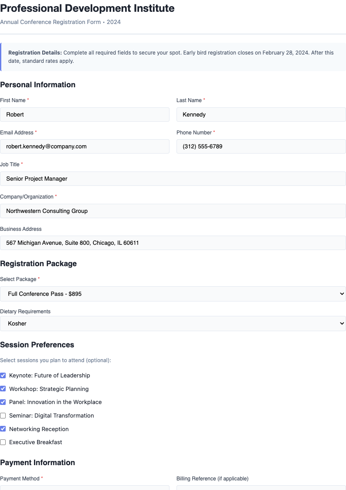The image size is (346, 490).
Task: Open the Select Package dropdown
Action: click(x=173, y=294)
